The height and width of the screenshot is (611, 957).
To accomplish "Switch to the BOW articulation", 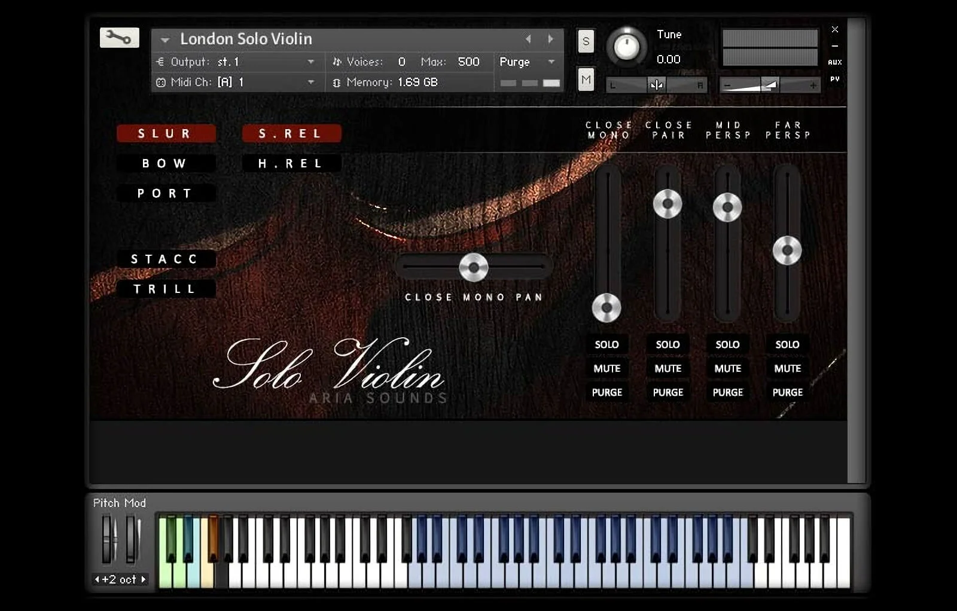I will coord(166,163).
